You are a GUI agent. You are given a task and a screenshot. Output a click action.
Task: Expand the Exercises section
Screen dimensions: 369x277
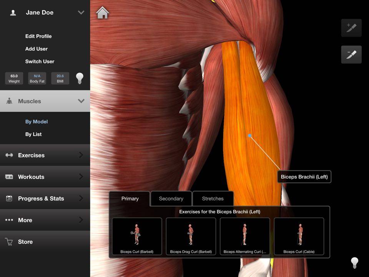(x=45, y=155)
